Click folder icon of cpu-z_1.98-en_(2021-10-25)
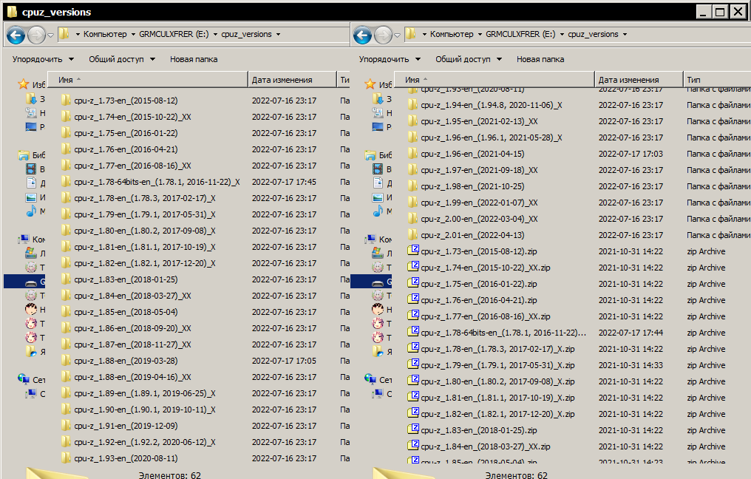The height and width of the screenshot is (479, 751). pos(412,186)
